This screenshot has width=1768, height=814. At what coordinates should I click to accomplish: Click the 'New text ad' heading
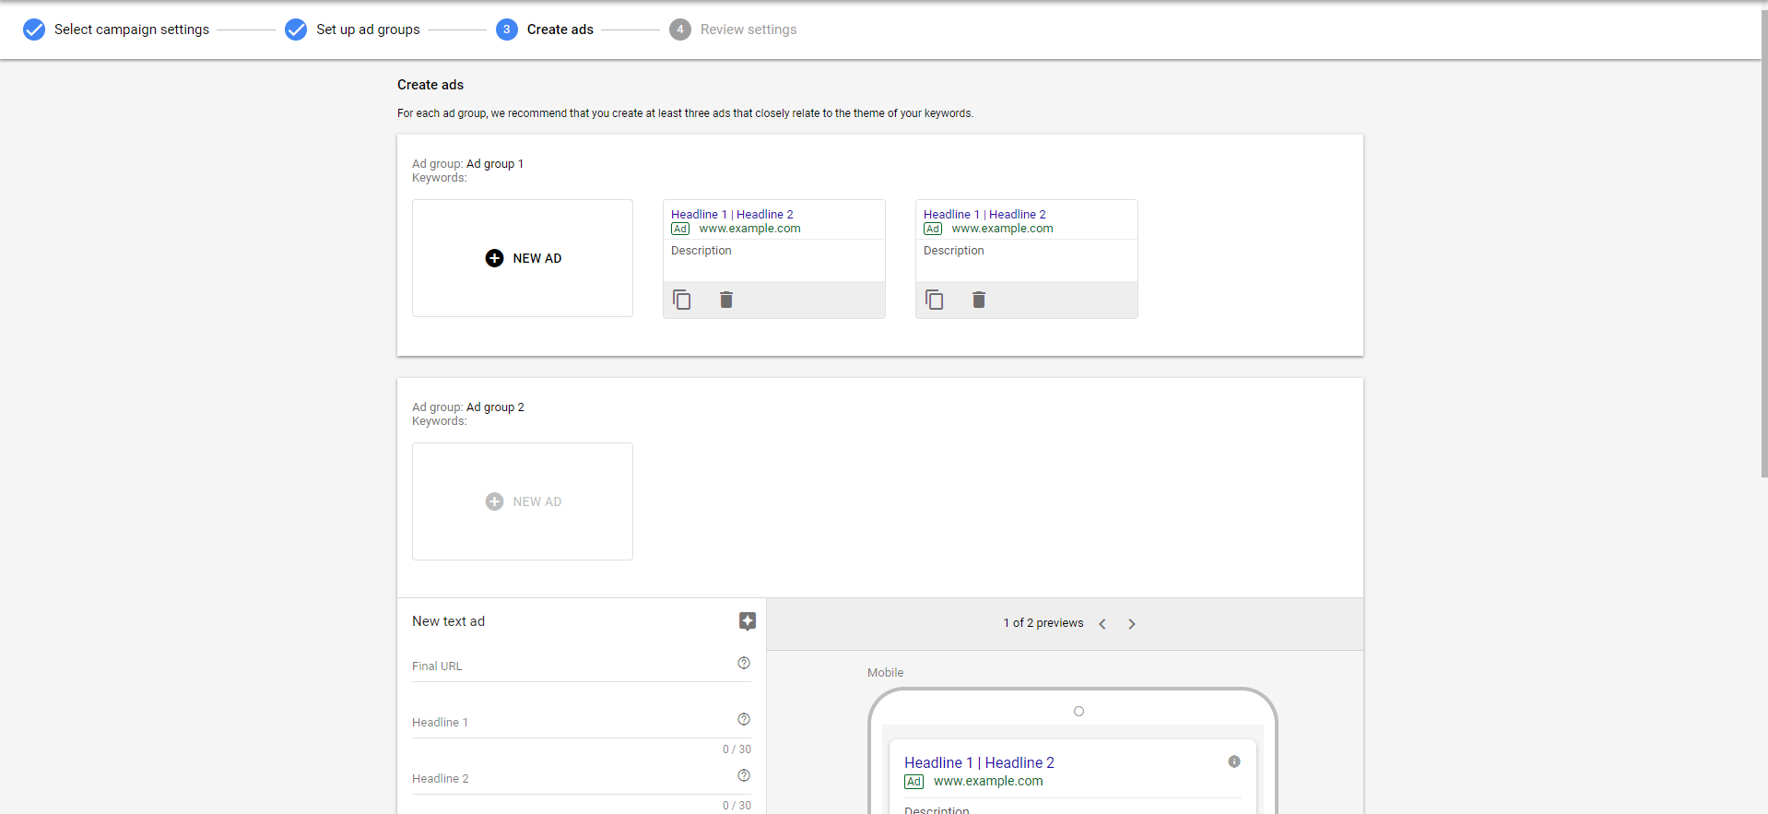point(448,621)
